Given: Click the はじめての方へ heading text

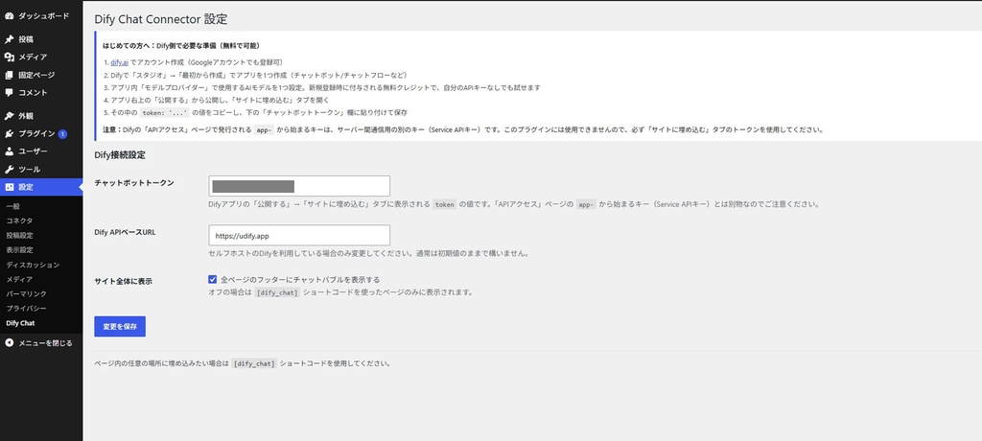Looking at the screenshot, I should pos(181,46).
